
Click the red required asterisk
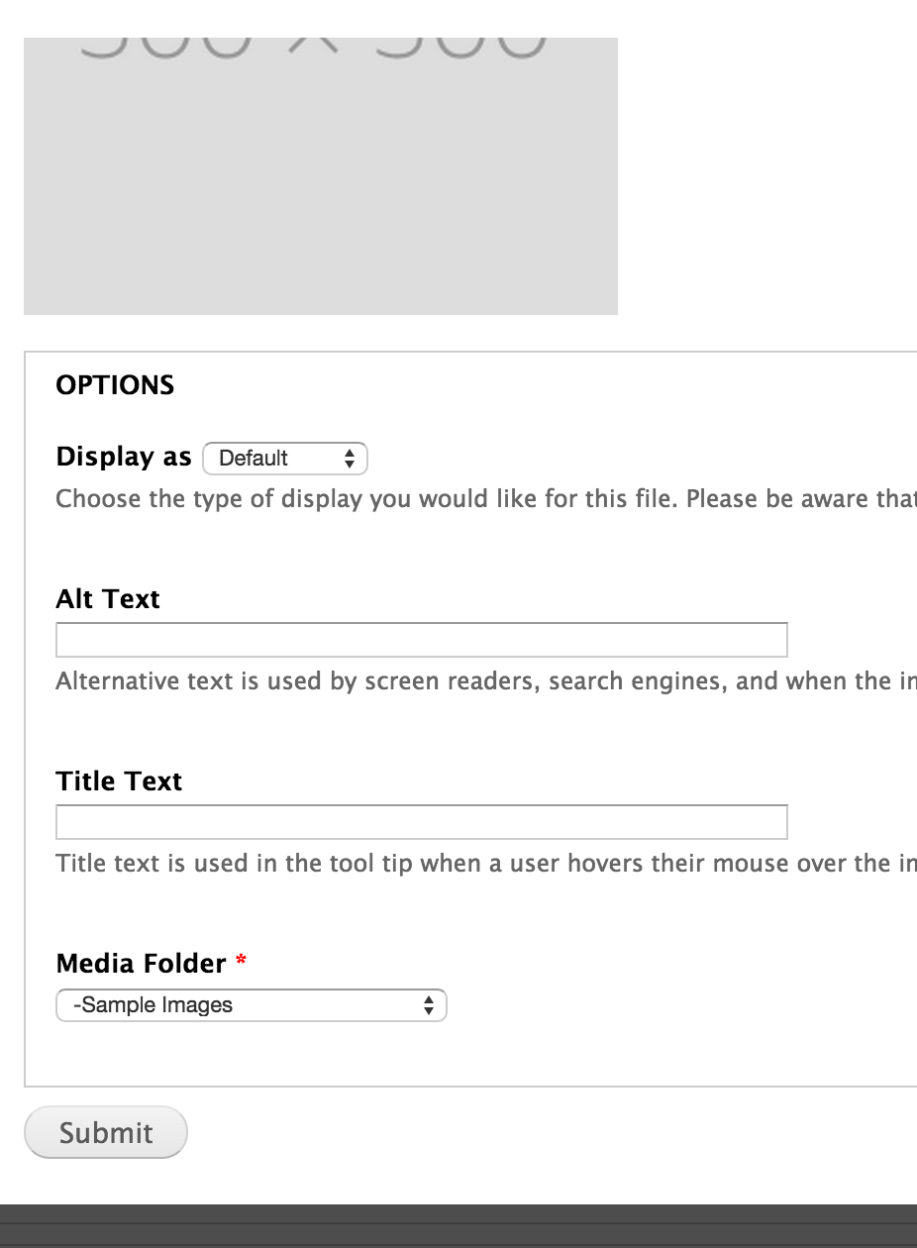coord(242,961)
